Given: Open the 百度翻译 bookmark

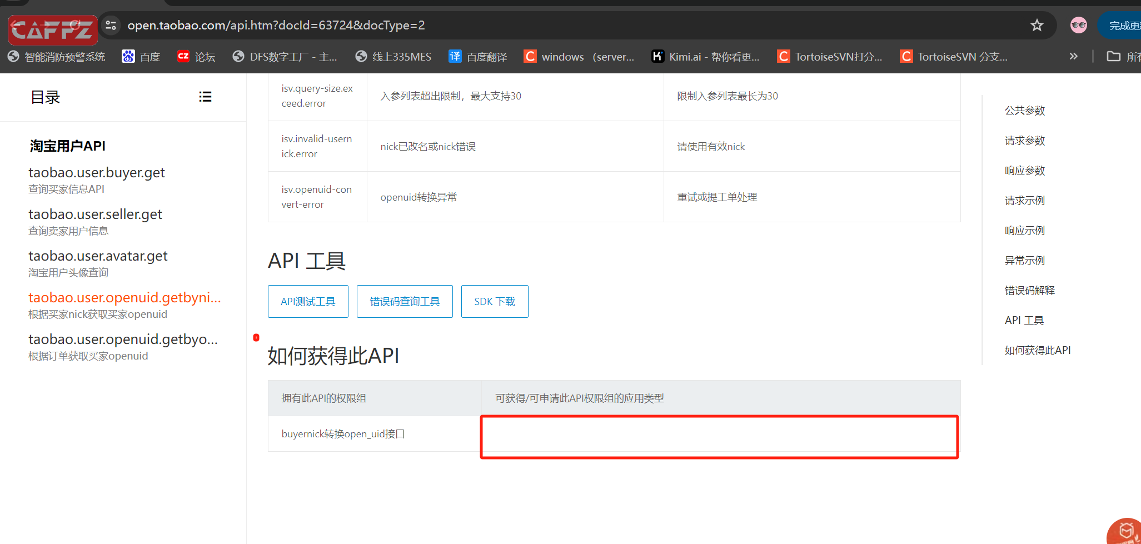Looking at the screenshot, I should tap(478, 57).
